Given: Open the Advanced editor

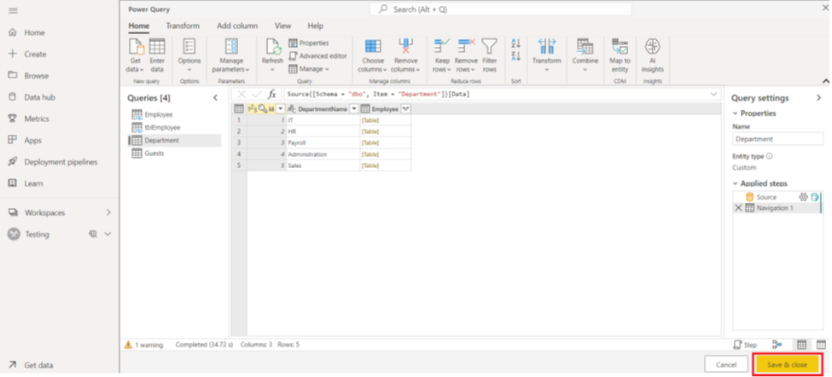Looking at the screenshot, I should click(x=317, y=55).
